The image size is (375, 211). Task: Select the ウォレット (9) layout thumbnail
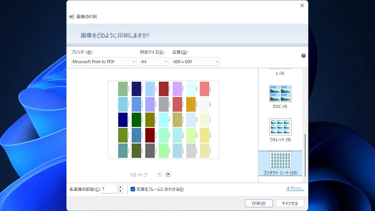280,127
